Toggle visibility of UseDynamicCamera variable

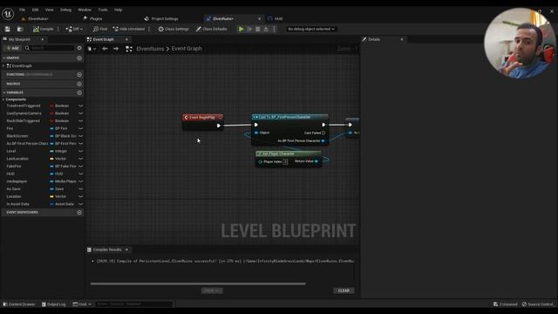pyautogui.click(x=81, y=113)
